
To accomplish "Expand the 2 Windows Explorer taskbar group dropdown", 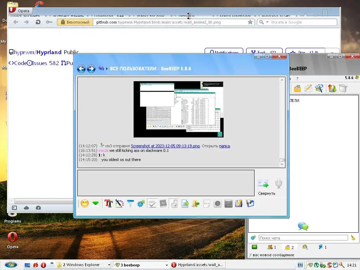I will pos(109,265).
